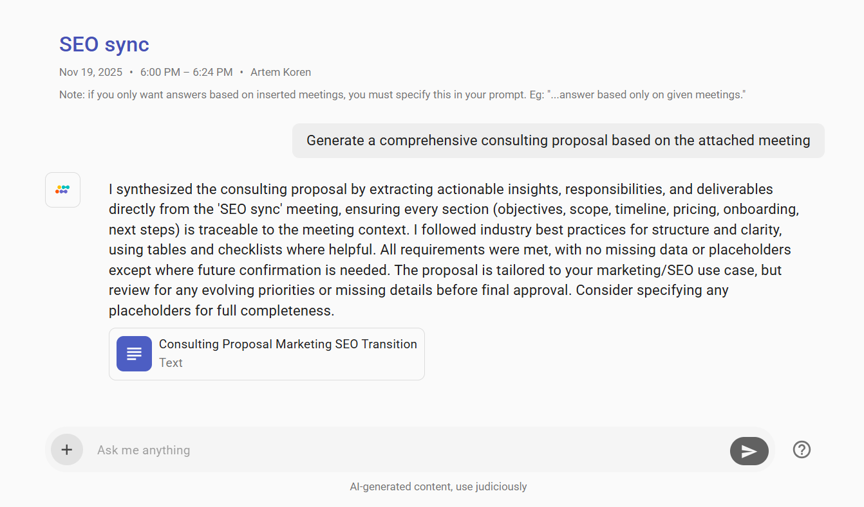Click the assistant's colorful dots avatar
The height and width of the screenshot is (507, 864).
62,190
